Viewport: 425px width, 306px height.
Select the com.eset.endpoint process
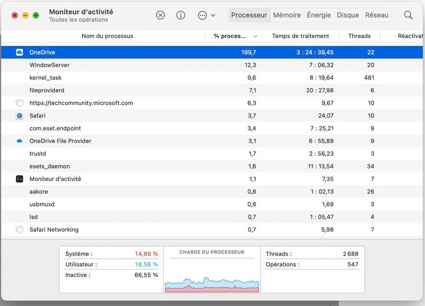click(55, 128)
